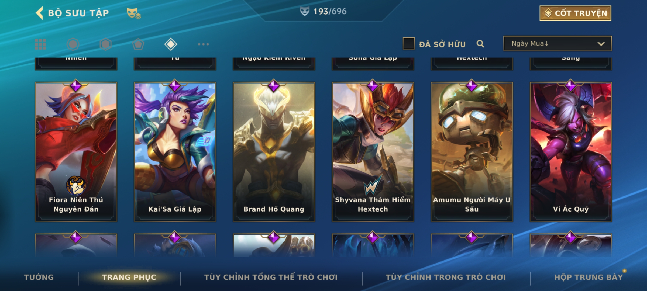Switch to Tùy Chỉnh Trong Trò Chơi tab

[446, 277]
